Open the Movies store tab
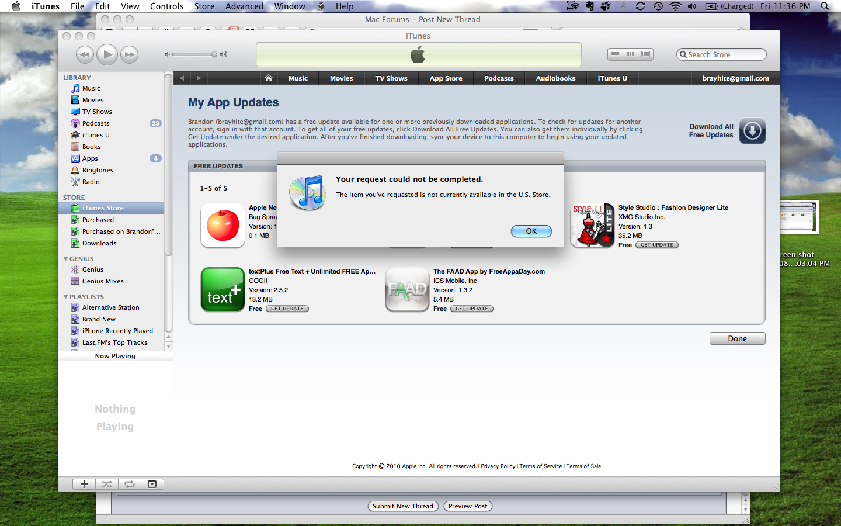 (x=342, y=78)
